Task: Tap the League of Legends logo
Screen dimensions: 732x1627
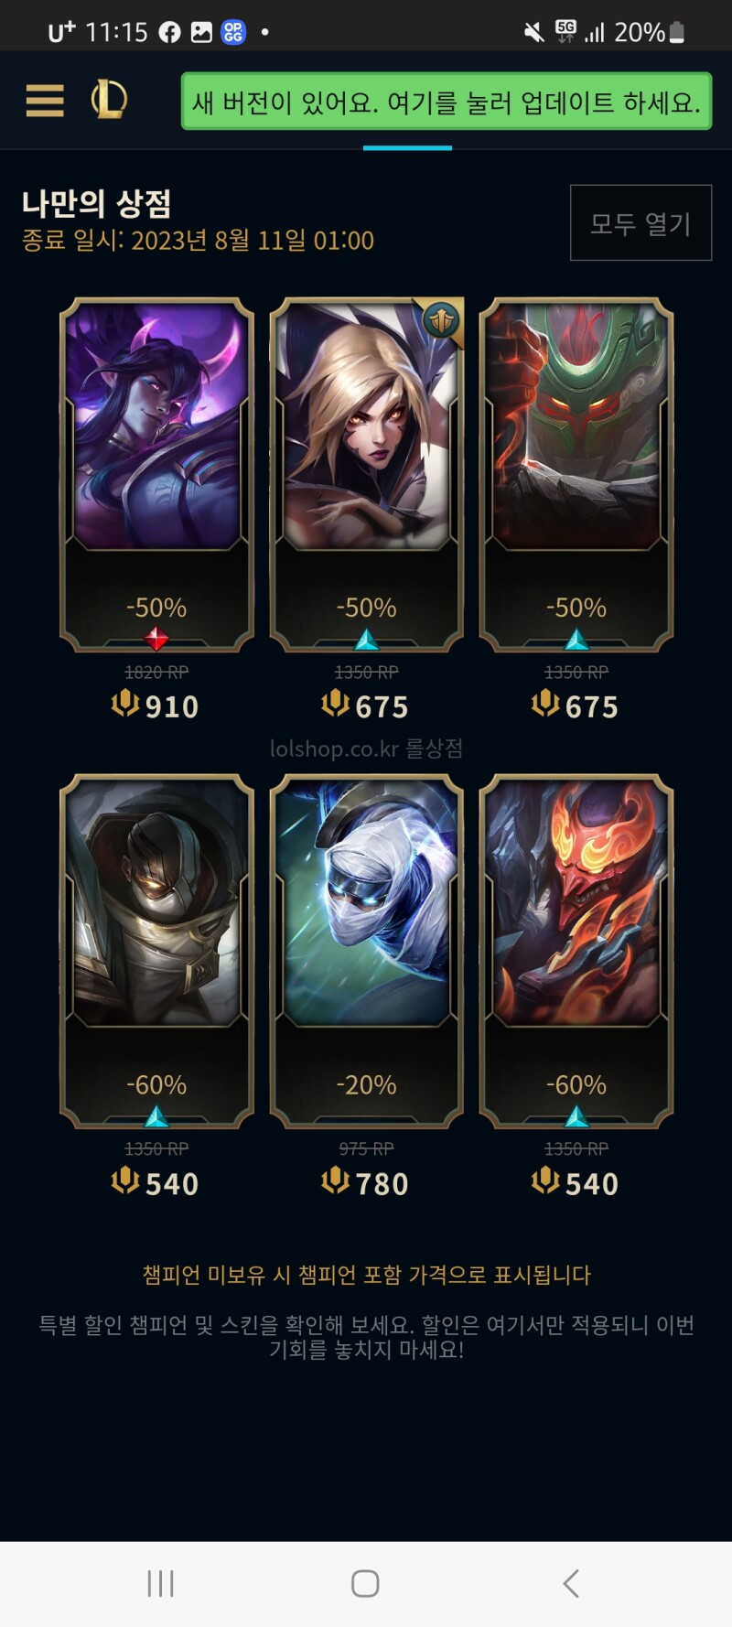Action: click(109, 100)
